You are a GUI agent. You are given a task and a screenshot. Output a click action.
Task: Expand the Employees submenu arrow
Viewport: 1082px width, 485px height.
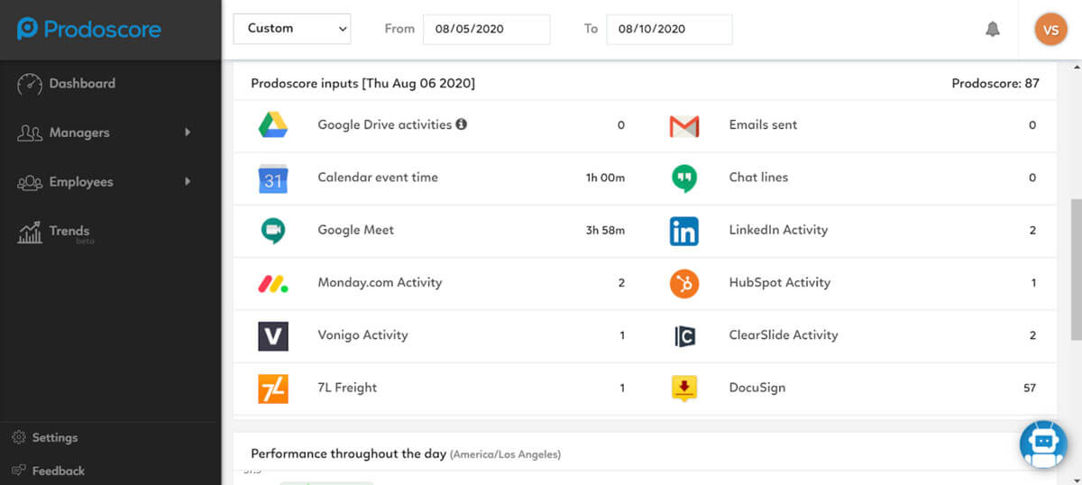click(188, 181)
